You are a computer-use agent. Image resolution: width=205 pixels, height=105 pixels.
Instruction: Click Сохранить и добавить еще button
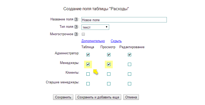pos(98,97)
